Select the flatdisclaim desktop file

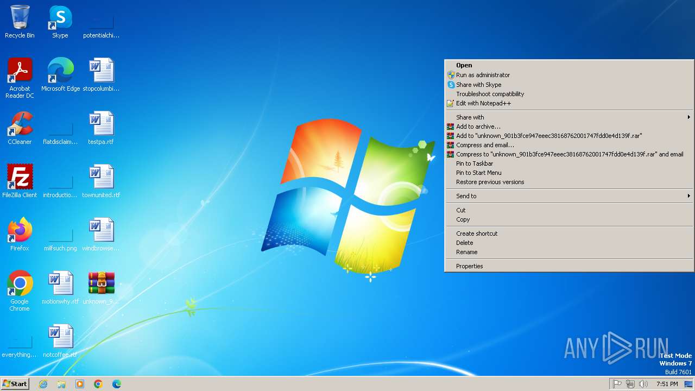60,133
